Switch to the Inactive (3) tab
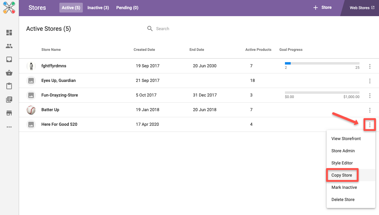379x215 pixels. point(98,8)
